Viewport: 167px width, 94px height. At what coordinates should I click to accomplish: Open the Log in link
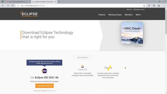click(x=129, y=9)
